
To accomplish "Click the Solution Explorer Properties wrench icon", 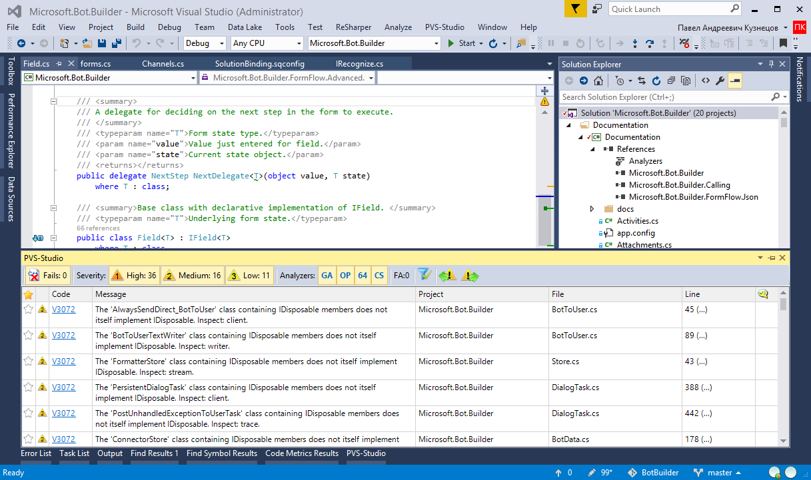I will pyautogui.click(x=720, y=81).
